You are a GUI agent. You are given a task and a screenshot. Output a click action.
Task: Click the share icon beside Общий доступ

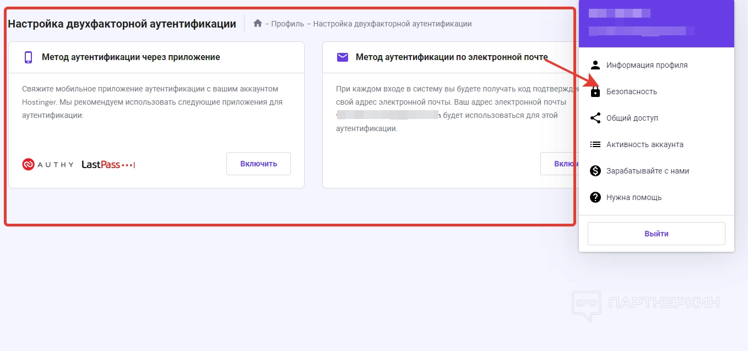(595, 118)
